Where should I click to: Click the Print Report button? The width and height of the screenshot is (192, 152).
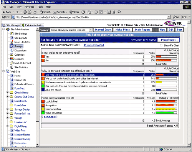168,40
